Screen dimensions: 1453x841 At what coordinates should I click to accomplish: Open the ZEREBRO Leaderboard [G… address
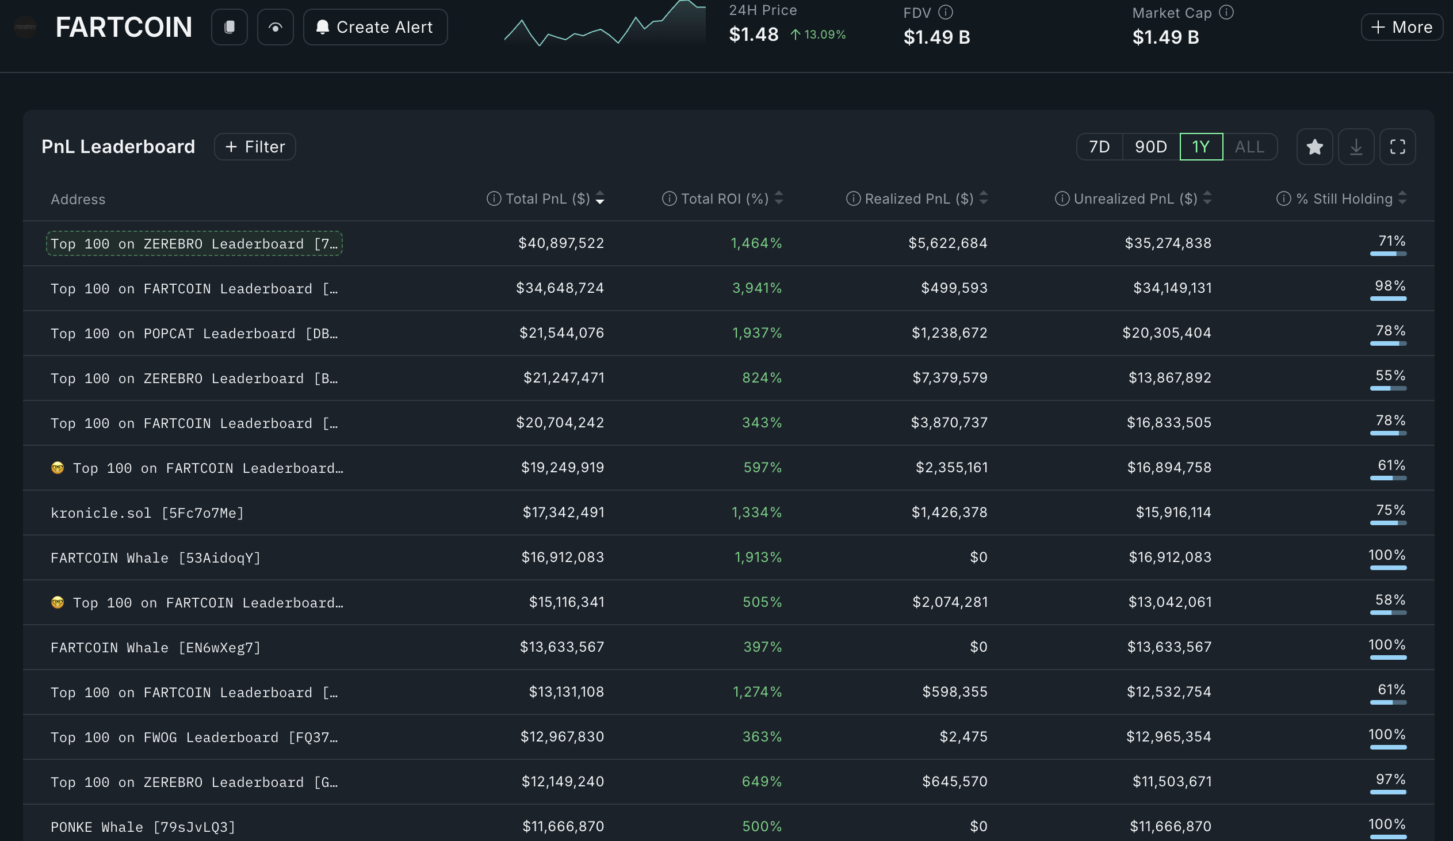[x=194, y=783]
